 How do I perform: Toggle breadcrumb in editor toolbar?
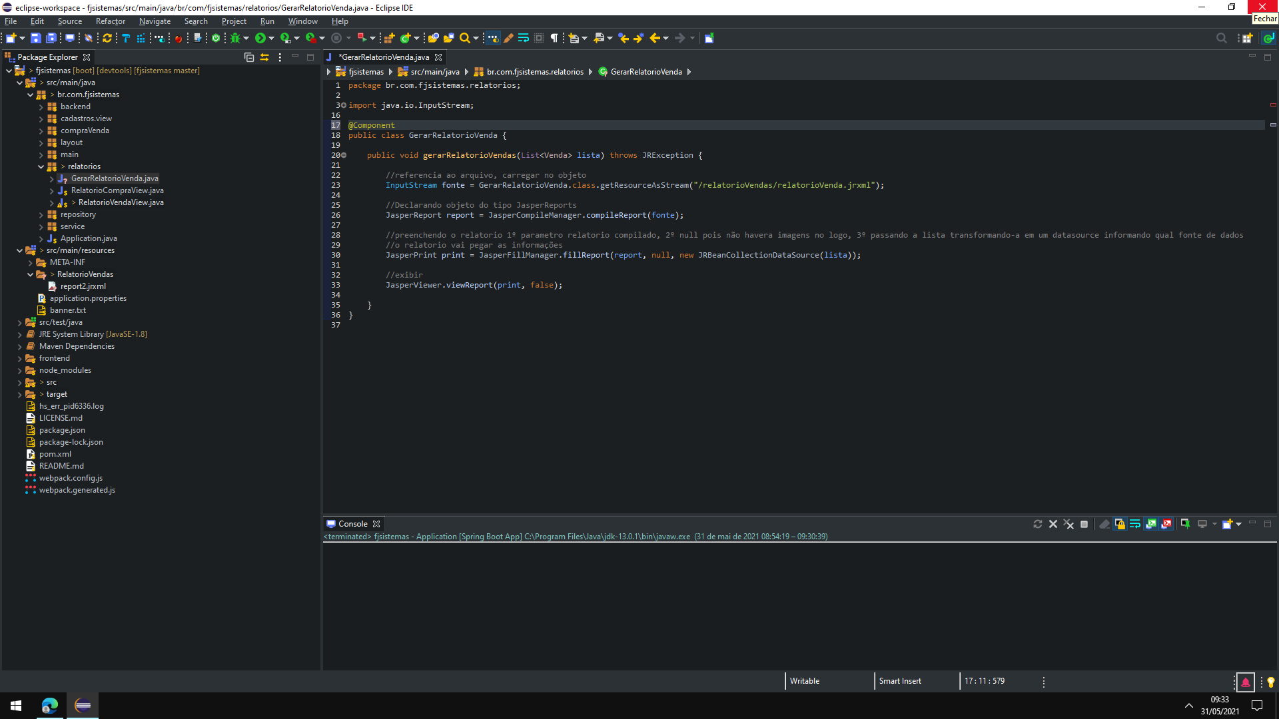(493, 39)
